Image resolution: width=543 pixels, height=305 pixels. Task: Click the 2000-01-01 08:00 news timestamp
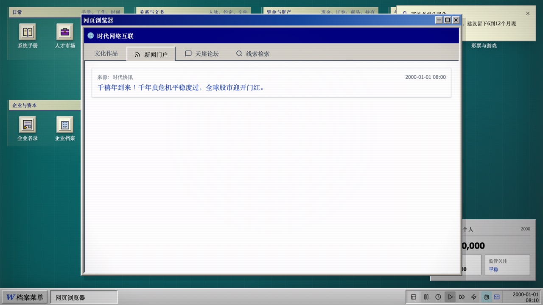coord(425,77)
